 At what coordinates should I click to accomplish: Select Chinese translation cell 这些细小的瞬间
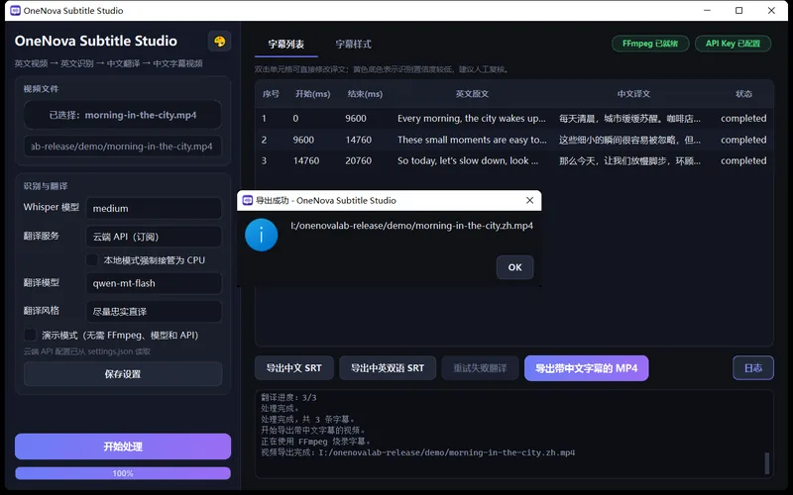pos(629,140)
